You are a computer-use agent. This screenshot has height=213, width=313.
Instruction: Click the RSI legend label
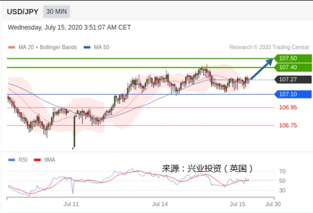tap(23, 160)
